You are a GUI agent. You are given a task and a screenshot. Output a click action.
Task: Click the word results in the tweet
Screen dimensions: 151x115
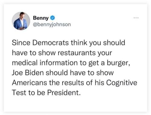73,83
